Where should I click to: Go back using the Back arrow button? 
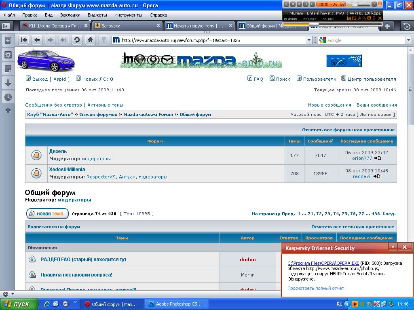37,40
